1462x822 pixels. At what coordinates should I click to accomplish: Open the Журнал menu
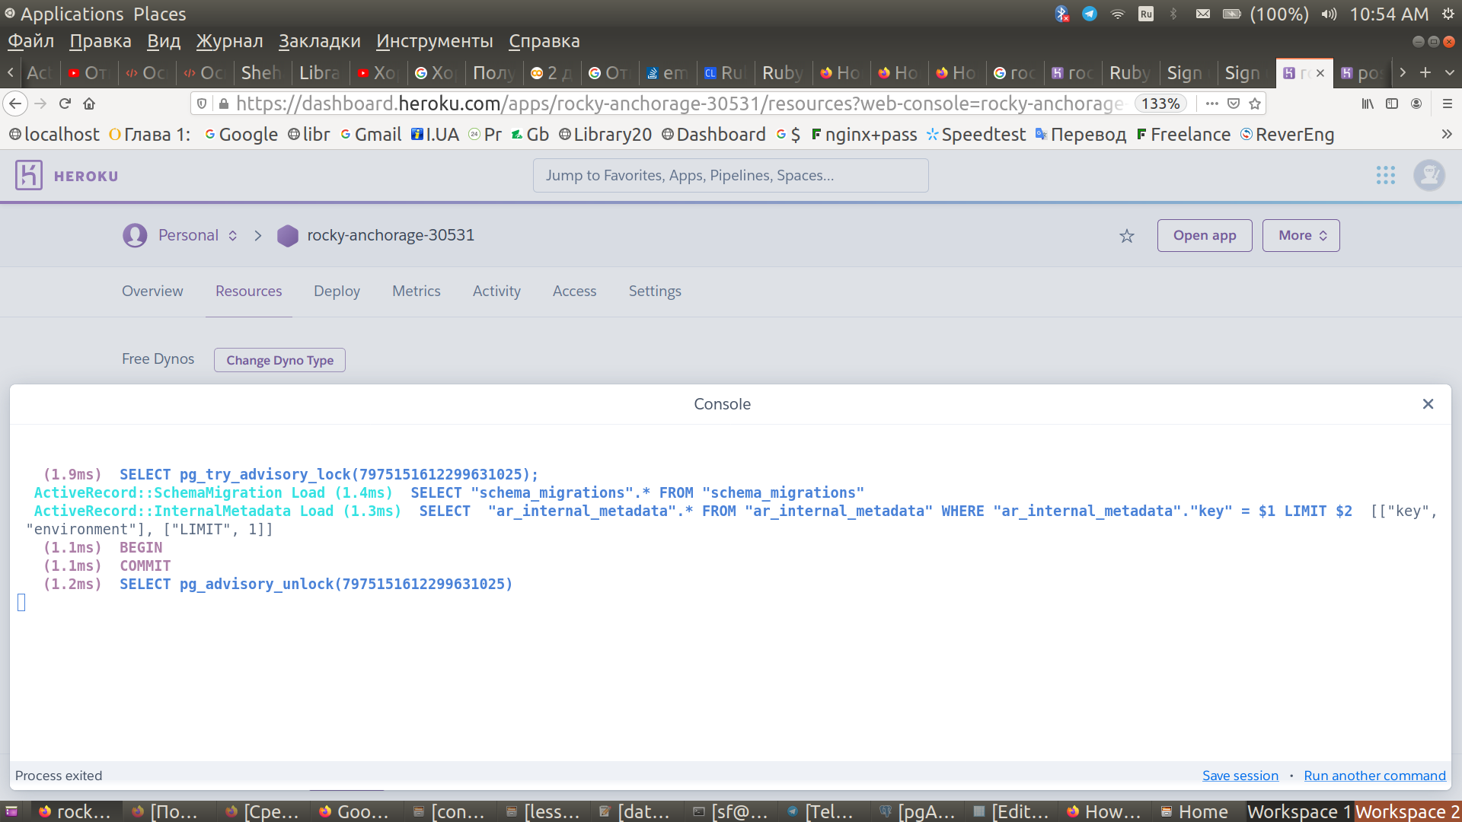click(x=229, y=41)
